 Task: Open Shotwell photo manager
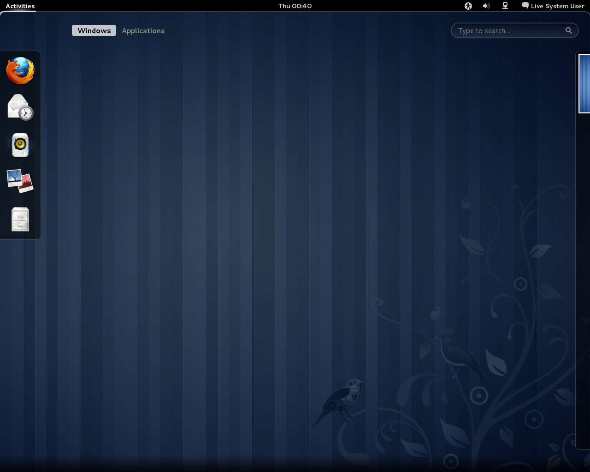(x=20, y=181)
